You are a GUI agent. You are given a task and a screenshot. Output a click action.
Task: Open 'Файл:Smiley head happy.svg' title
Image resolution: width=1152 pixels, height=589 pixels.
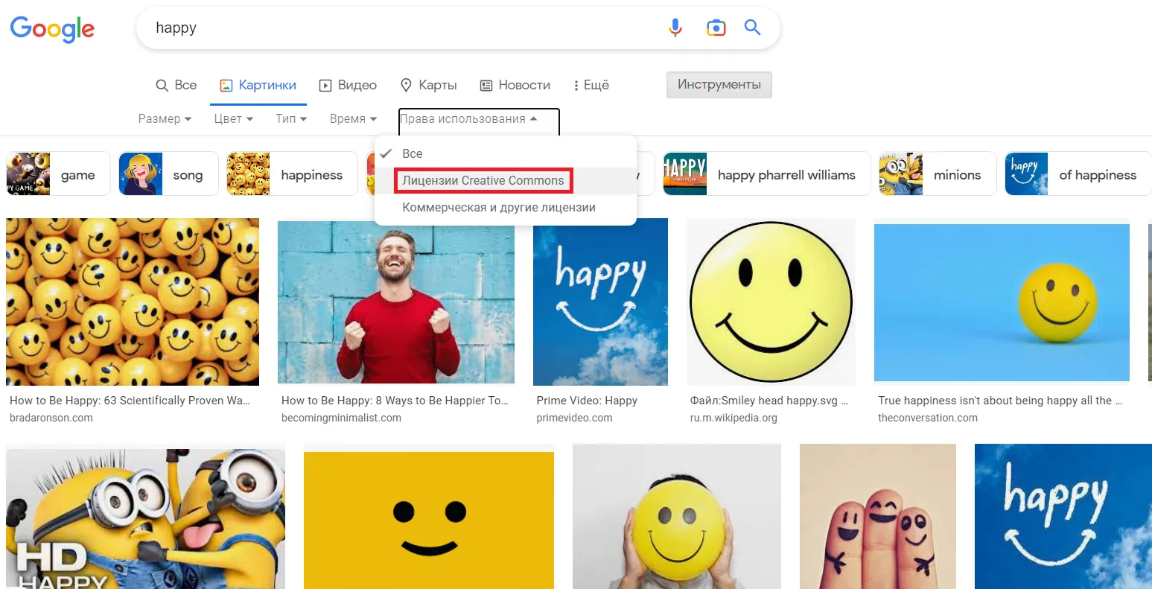[768, 401]
